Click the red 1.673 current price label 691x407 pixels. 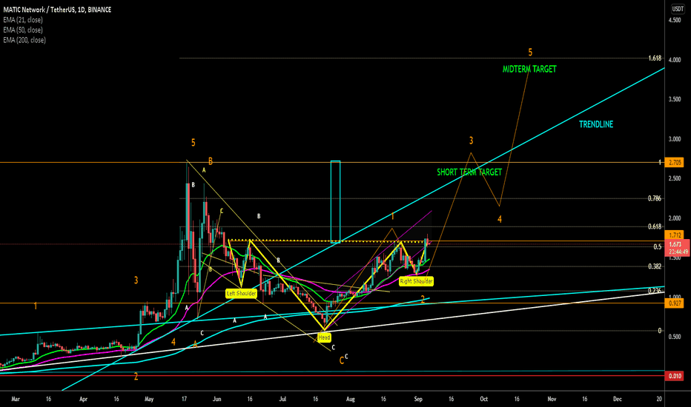point(678,248)
